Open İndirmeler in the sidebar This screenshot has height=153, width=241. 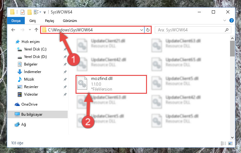(32, 72)
